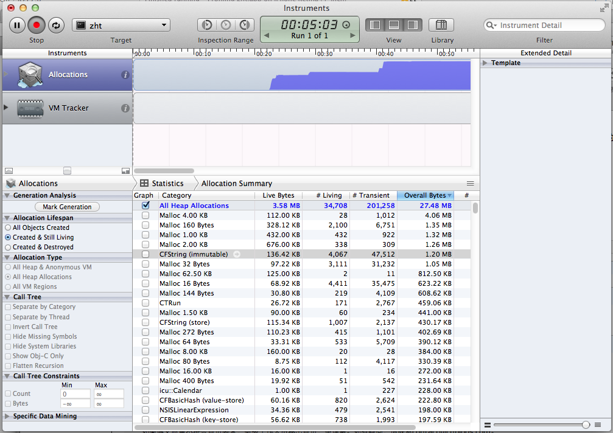Check the graph box for NSISLinearExpression
Image resolution: width=613 pixels, height=433 pixels.
(x=145, y=410)
